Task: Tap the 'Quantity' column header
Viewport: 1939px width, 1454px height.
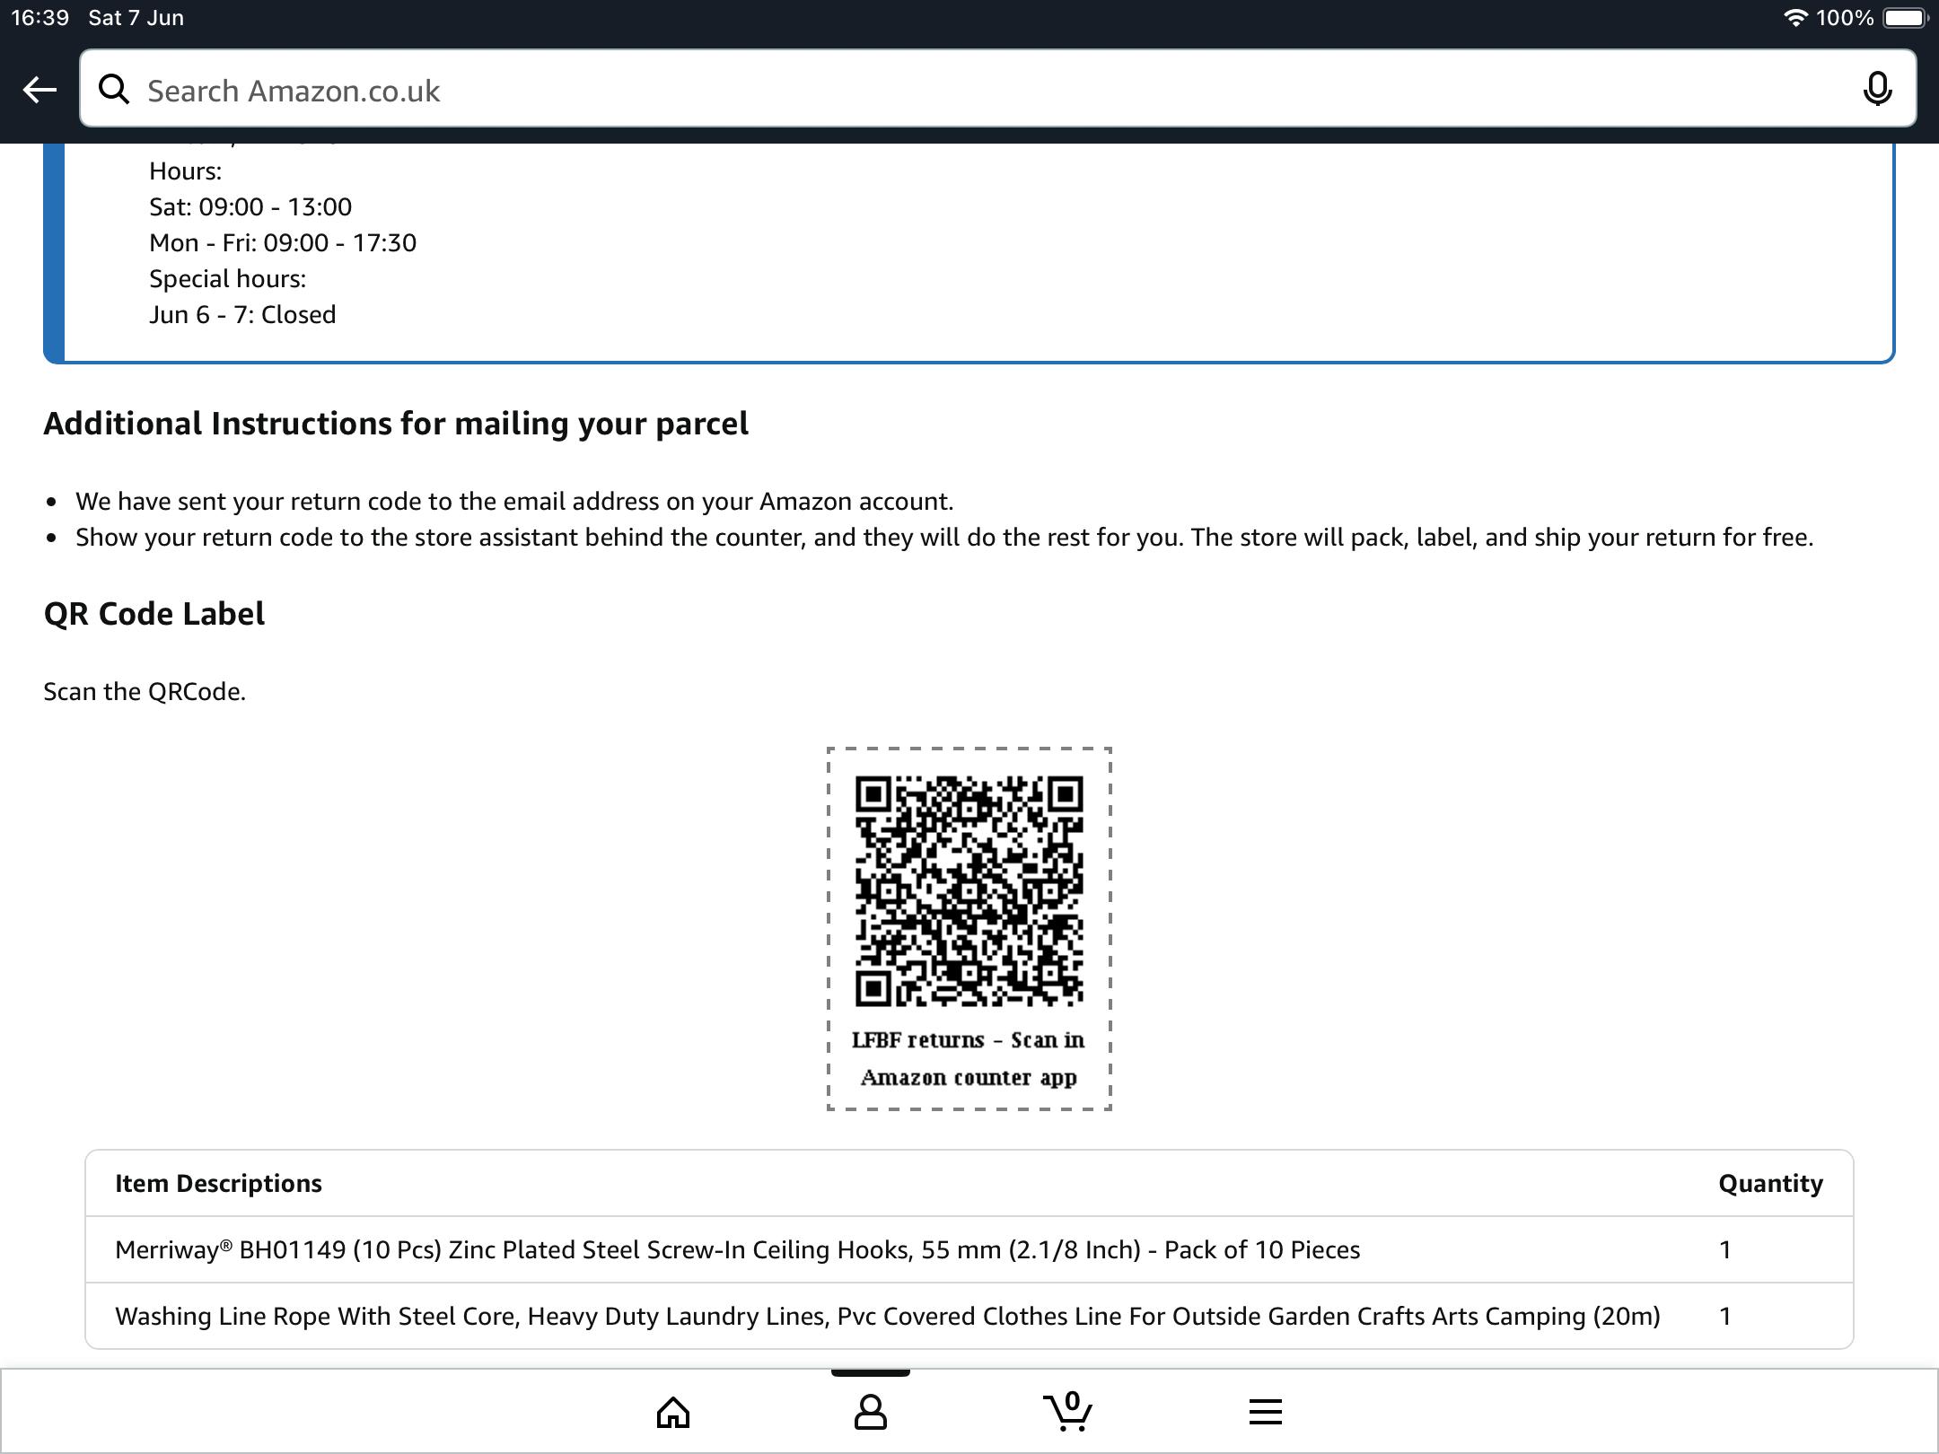Action: tap(1770, 1184)
